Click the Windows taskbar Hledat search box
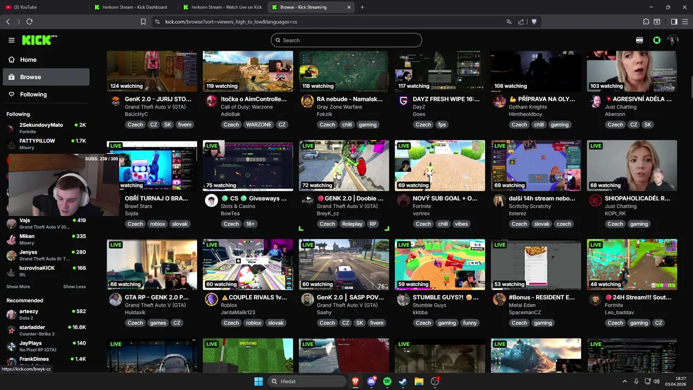Image resolution: width=693 pixels, height=390 pixels. pos(308,381)
